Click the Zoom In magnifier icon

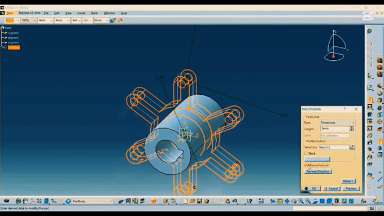301,201
